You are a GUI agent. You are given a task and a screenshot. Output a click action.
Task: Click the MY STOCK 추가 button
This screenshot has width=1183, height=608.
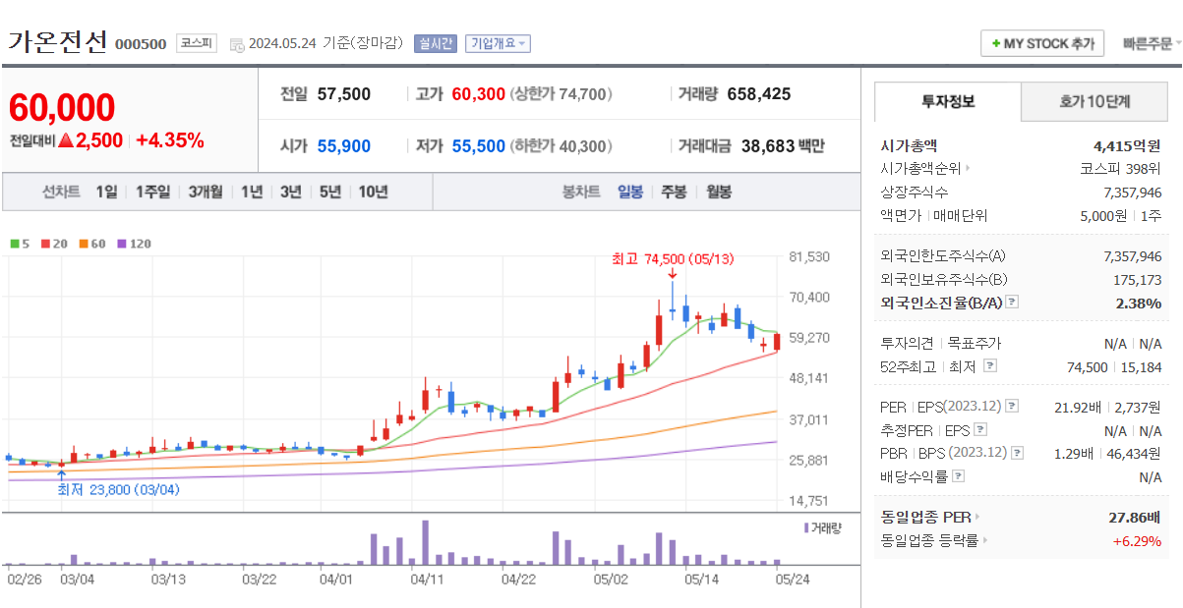click(1041, 42)
